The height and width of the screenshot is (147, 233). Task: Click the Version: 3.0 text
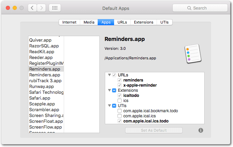click(115, 48)
